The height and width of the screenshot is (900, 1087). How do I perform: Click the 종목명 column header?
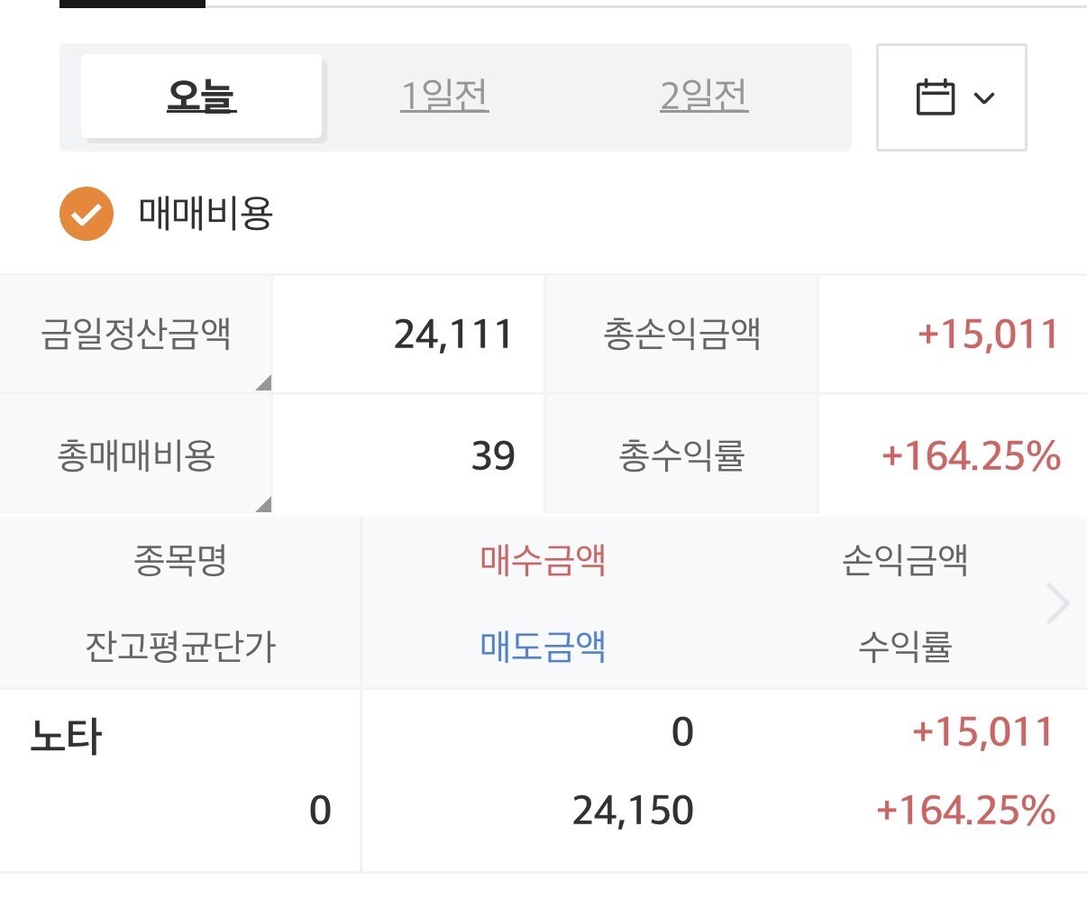pos(180,560)
